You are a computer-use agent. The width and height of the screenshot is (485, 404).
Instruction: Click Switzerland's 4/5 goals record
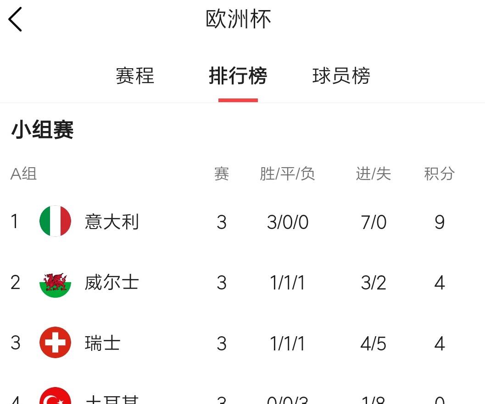pyautogui.click(x=374, y=344)
